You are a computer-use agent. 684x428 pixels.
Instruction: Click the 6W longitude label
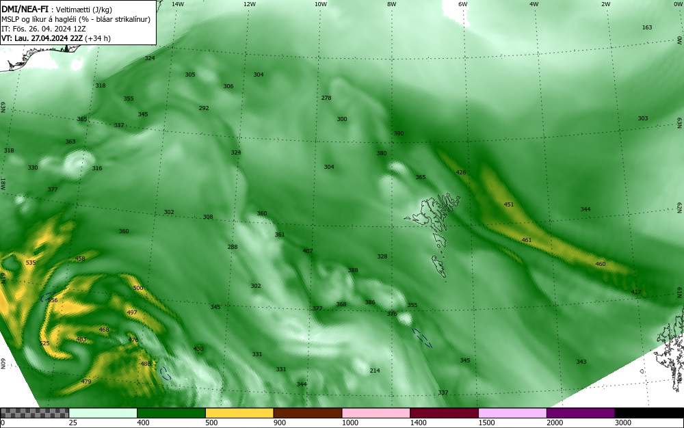coord(463,4)
